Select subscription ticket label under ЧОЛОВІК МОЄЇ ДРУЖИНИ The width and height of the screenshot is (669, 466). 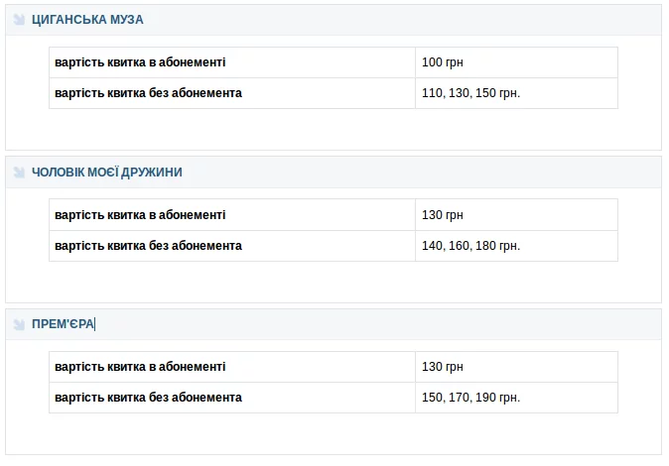point(140,215)
